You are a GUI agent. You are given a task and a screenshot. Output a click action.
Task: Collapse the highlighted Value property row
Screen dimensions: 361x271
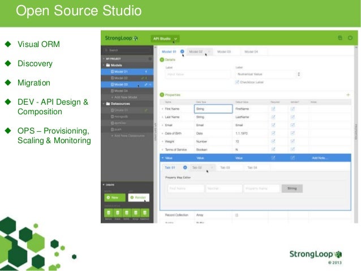click(x=162, y=158)
